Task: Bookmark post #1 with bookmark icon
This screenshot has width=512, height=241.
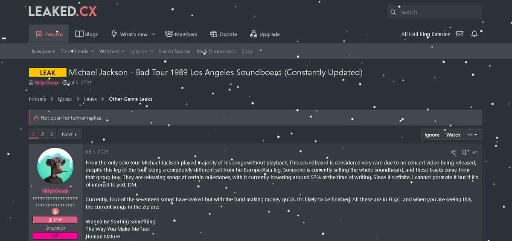Action: pyautogui.click(x=464, y=152)
